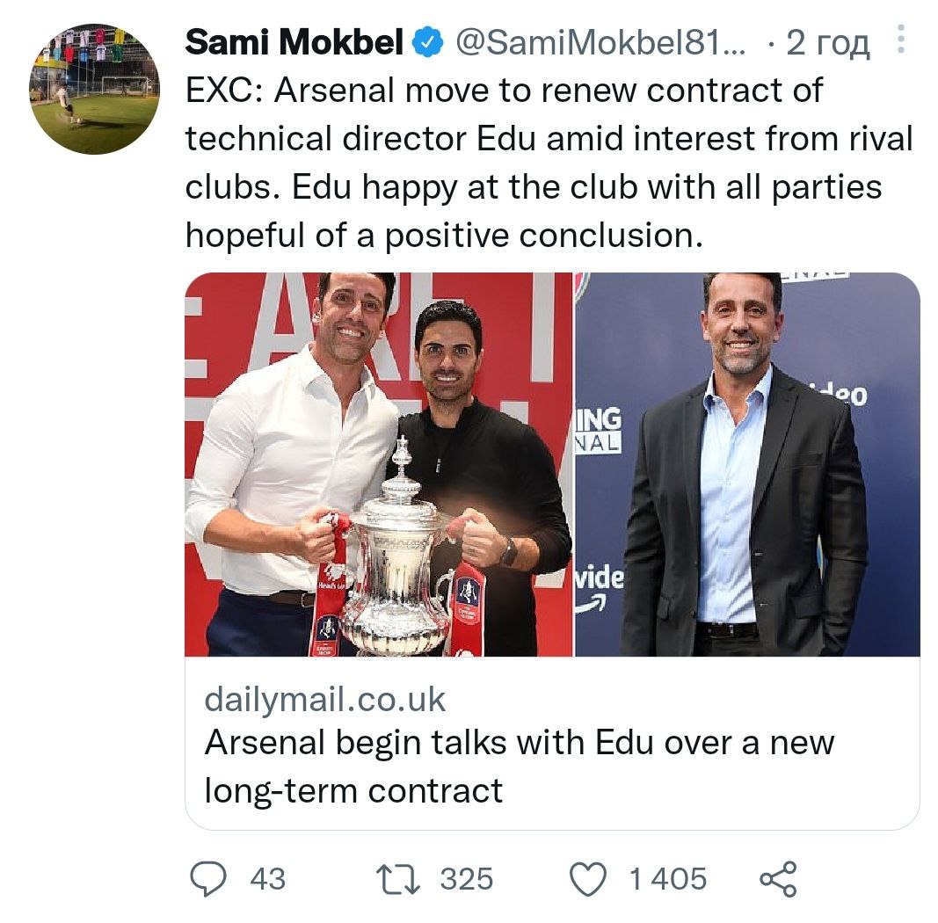Click the tweet text about Edu's contract
Viewport: 938px width, 923px height.
tap(549, 163)
